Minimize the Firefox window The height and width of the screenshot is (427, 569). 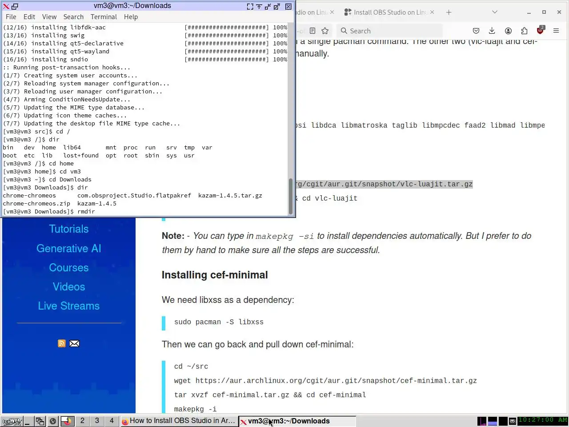click(529, 12)
